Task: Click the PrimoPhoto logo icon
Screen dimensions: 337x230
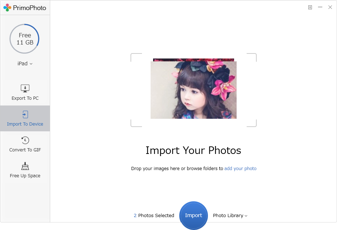Action: coord(7,8)
